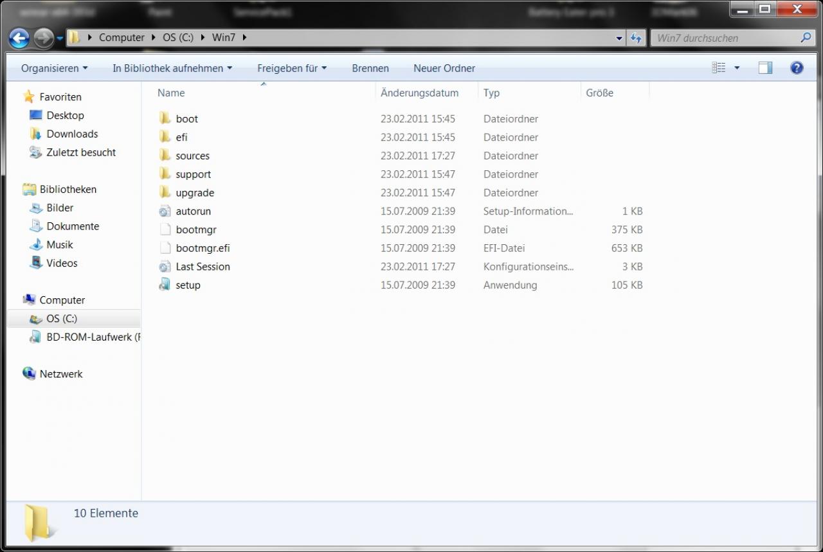Click the folder icon in address bar
The image size is (823, 552).
(x=75, y=37)
